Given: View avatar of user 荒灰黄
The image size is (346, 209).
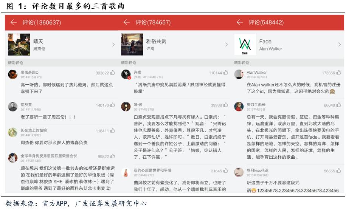Looking at the screenshot, I should [x=13, y=107].
